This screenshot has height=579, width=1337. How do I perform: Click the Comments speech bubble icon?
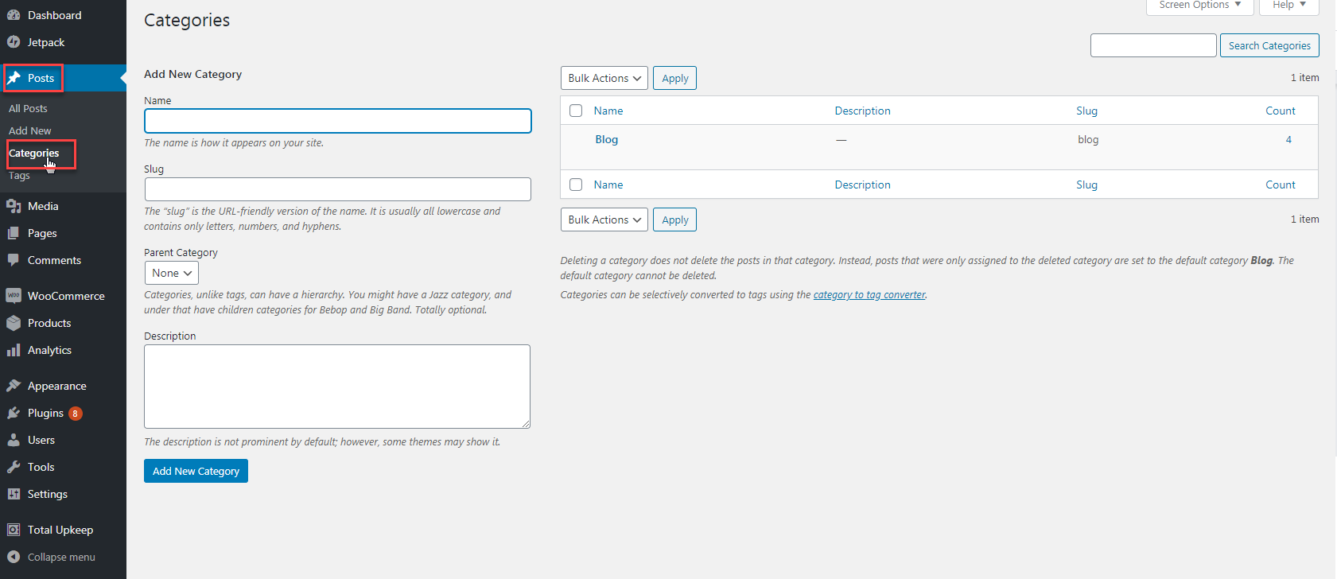point(14,260)
